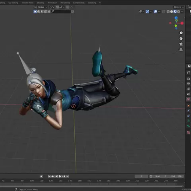Image resolution: width=191 pixels, height=191 pixels.
Task: Toggle the show overlays button
Action: click(x=156, y=12)
